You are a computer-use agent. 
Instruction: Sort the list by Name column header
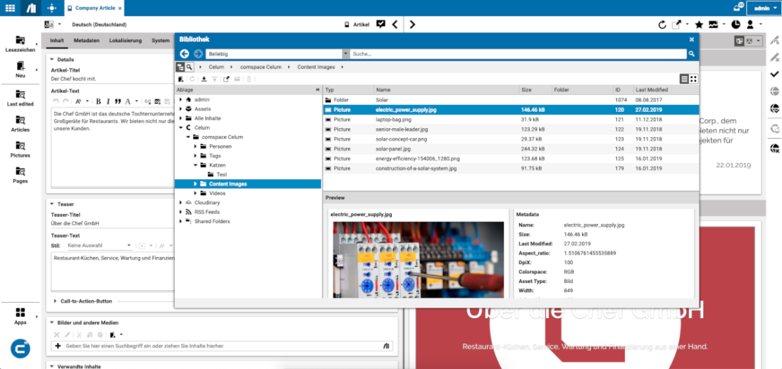point(445,89)
